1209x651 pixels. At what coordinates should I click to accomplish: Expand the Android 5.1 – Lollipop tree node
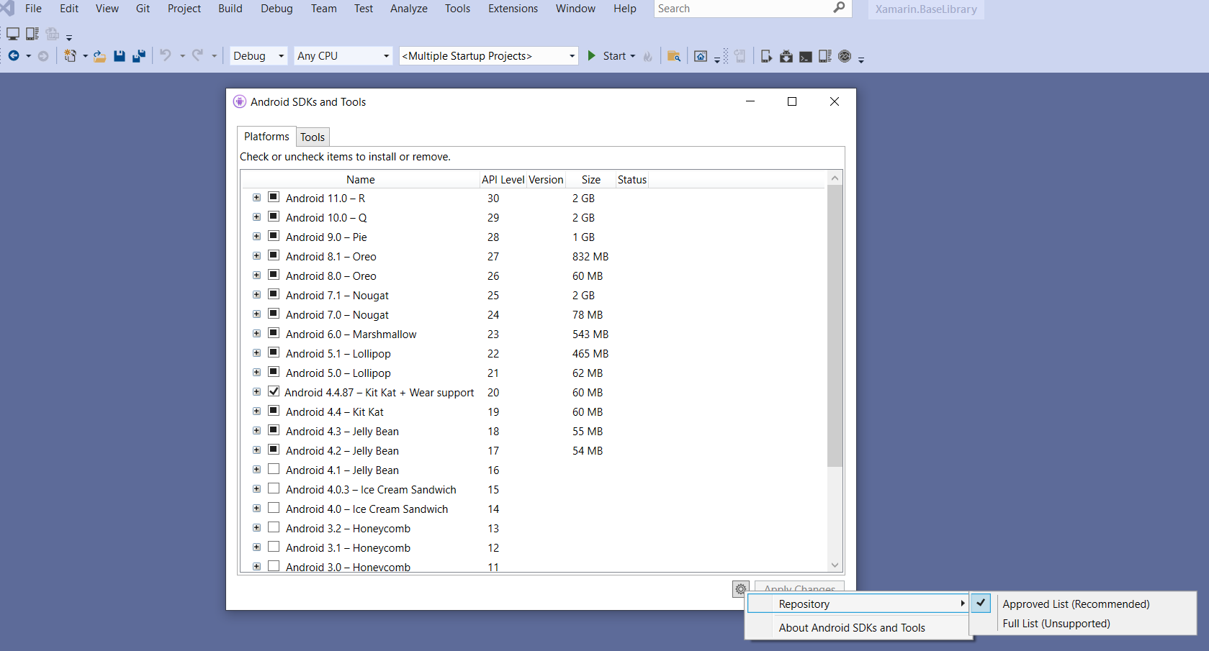(x=256, y=352)
